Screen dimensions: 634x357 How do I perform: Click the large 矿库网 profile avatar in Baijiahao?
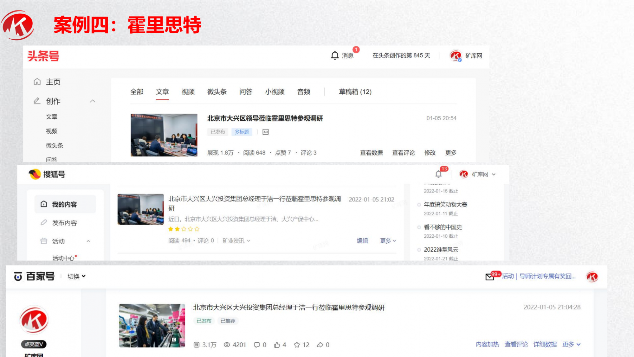(34, 320)
